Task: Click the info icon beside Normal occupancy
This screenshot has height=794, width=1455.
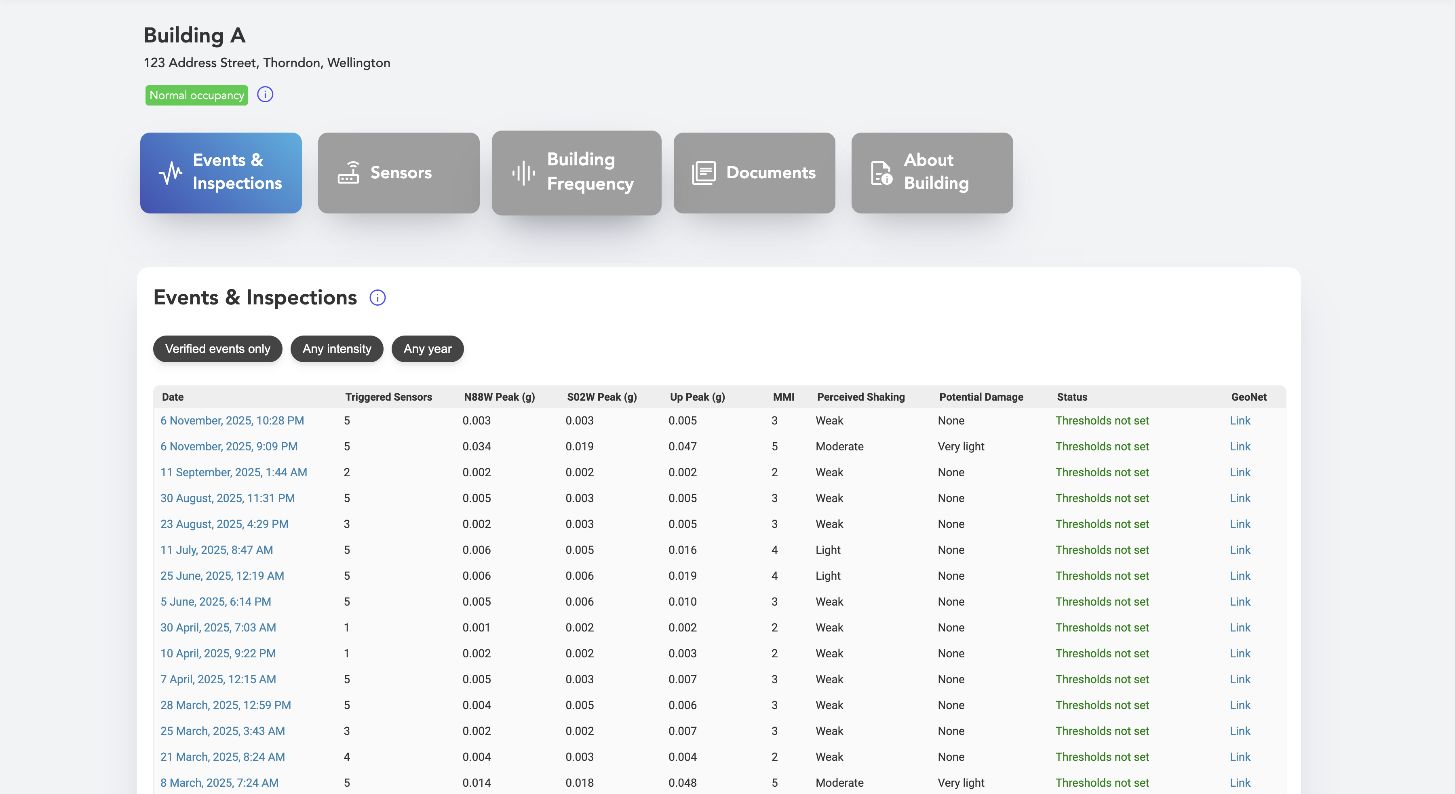Action: [265, 94]
